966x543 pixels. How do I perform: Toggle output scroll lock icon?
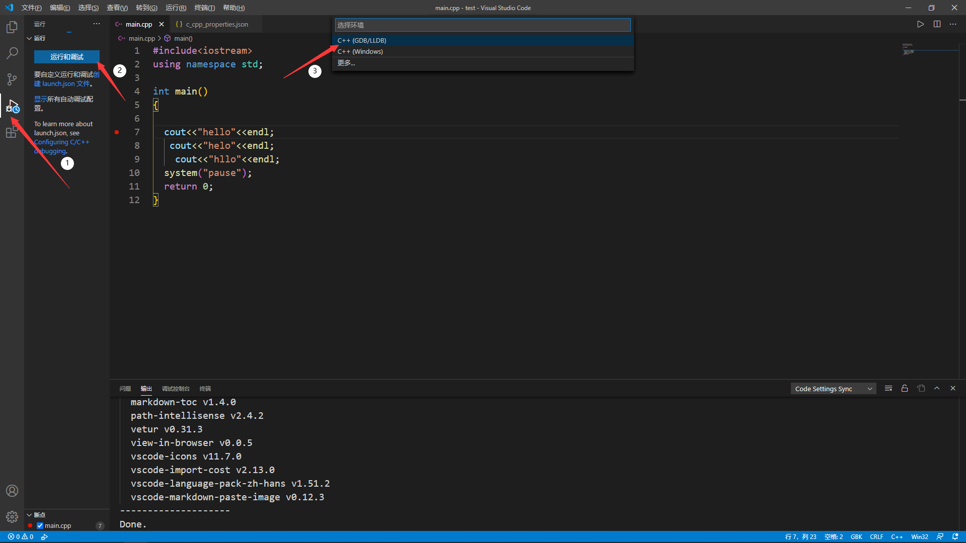pyautogui.click(x=905, y=389)
